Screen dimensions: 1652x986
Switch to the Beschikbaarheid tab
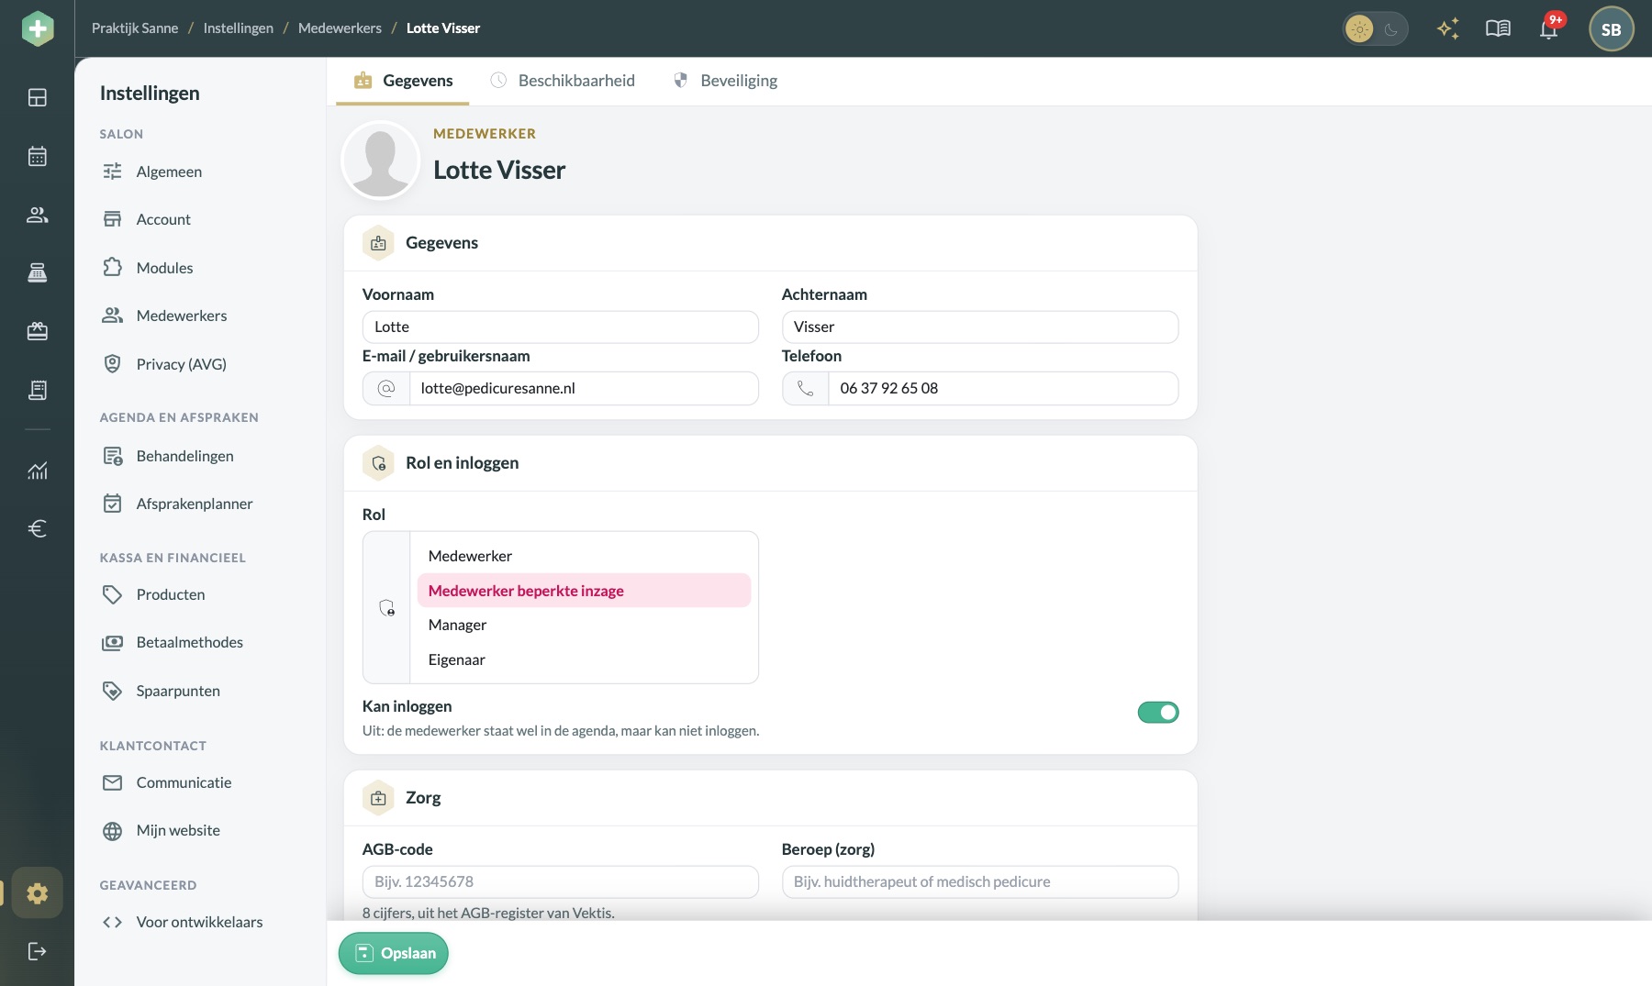563,81
